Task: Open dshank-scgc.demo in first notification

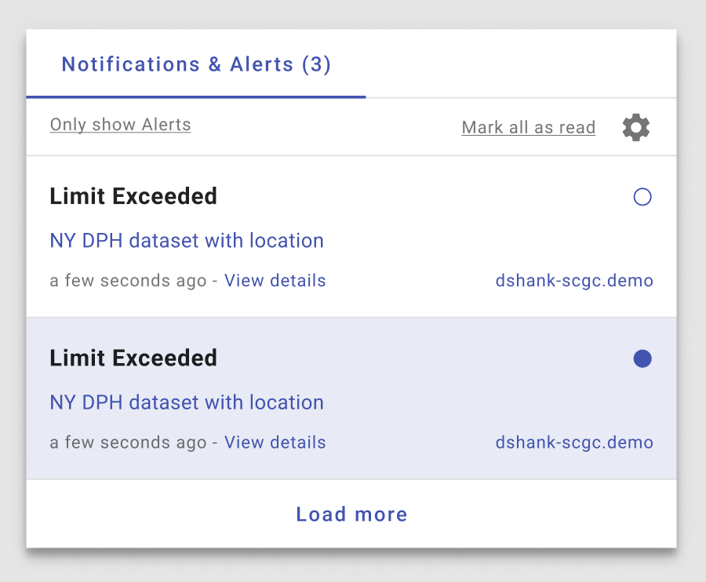Action: (574, 281)
